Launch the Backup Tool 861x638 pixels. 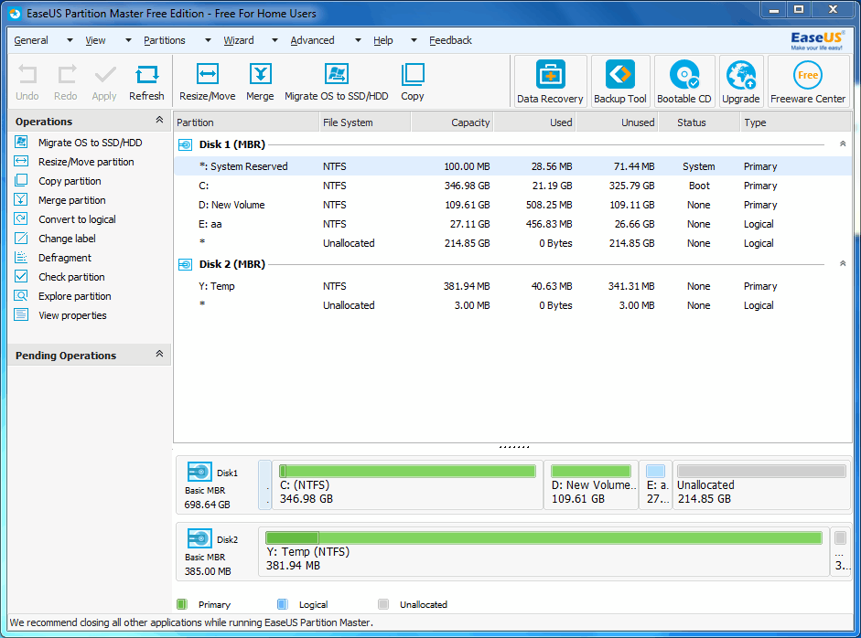click(620, 81)
